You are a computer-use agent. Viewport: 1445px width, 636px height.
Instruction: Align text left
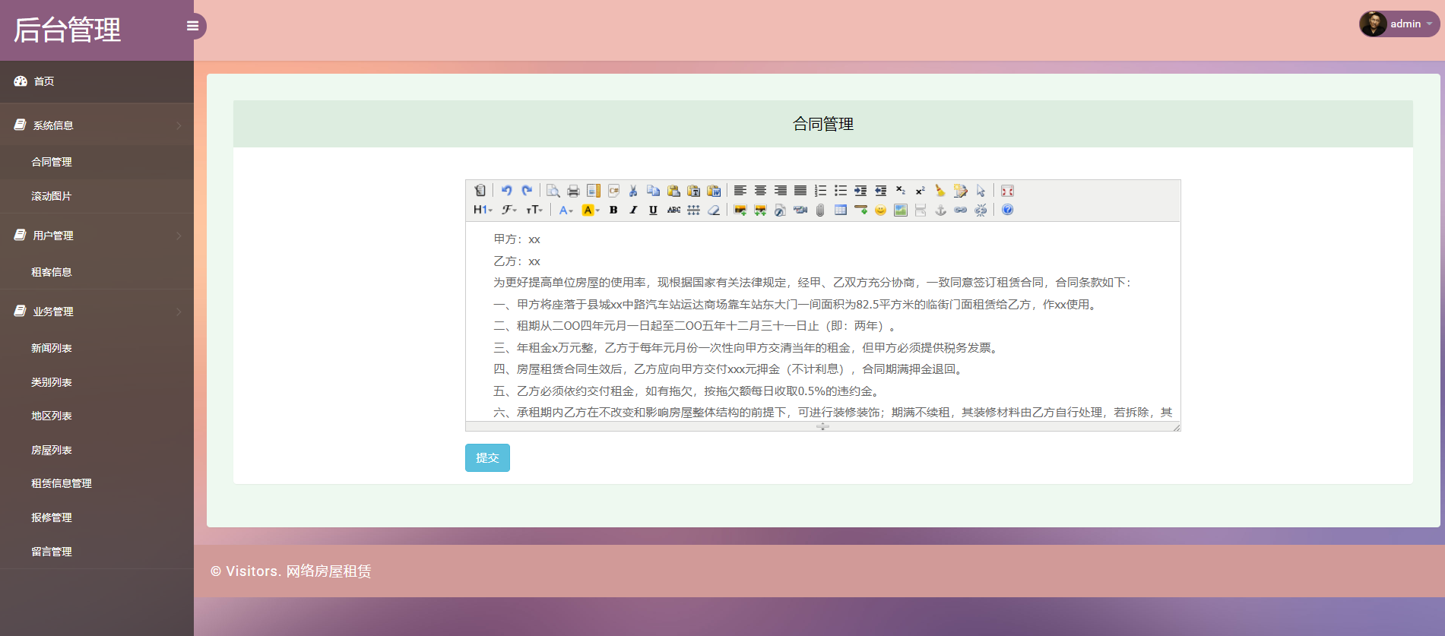tap(740, 191)
